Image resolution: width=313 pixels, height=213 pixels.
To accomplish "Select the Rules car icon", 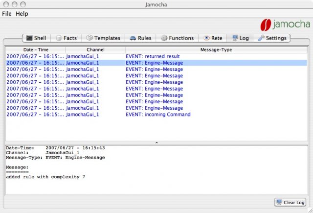I will 133,38.
